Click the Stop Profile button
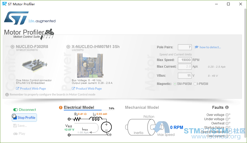This screenshot has width=247, height=143. click(x=24, y=118)
